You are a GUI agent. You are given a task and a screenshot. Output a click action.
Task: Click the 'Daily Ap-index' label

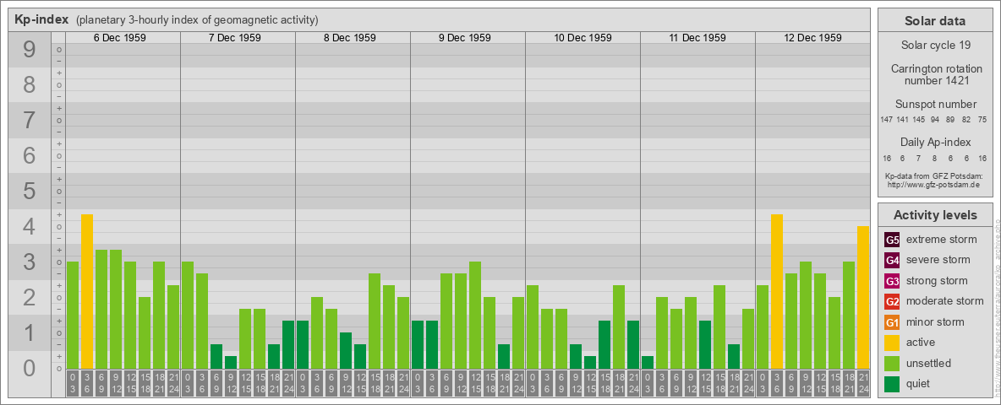pyautogui.click(x=936, y=142)
